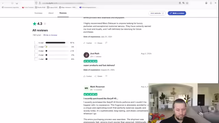
Task: Click Joel Ruth's five-star rating
Action: tap(90, 61)
